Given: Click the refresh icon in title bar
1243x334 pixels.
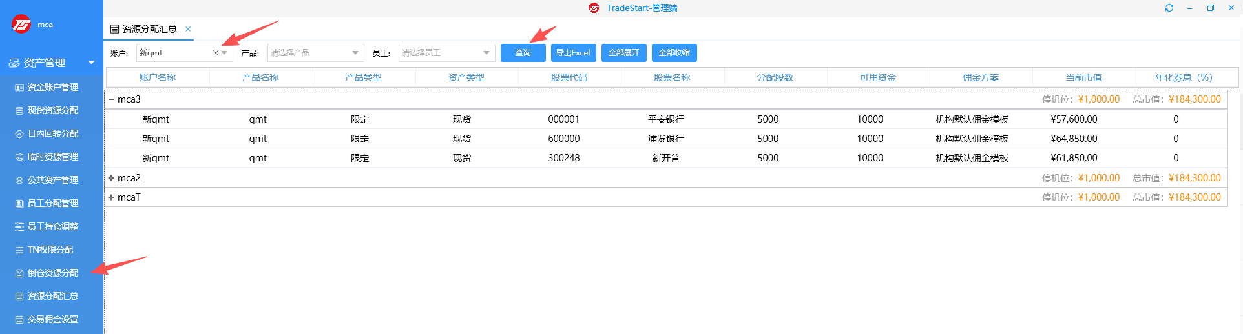Looking at the screenshot, I should coord(1169,8).
